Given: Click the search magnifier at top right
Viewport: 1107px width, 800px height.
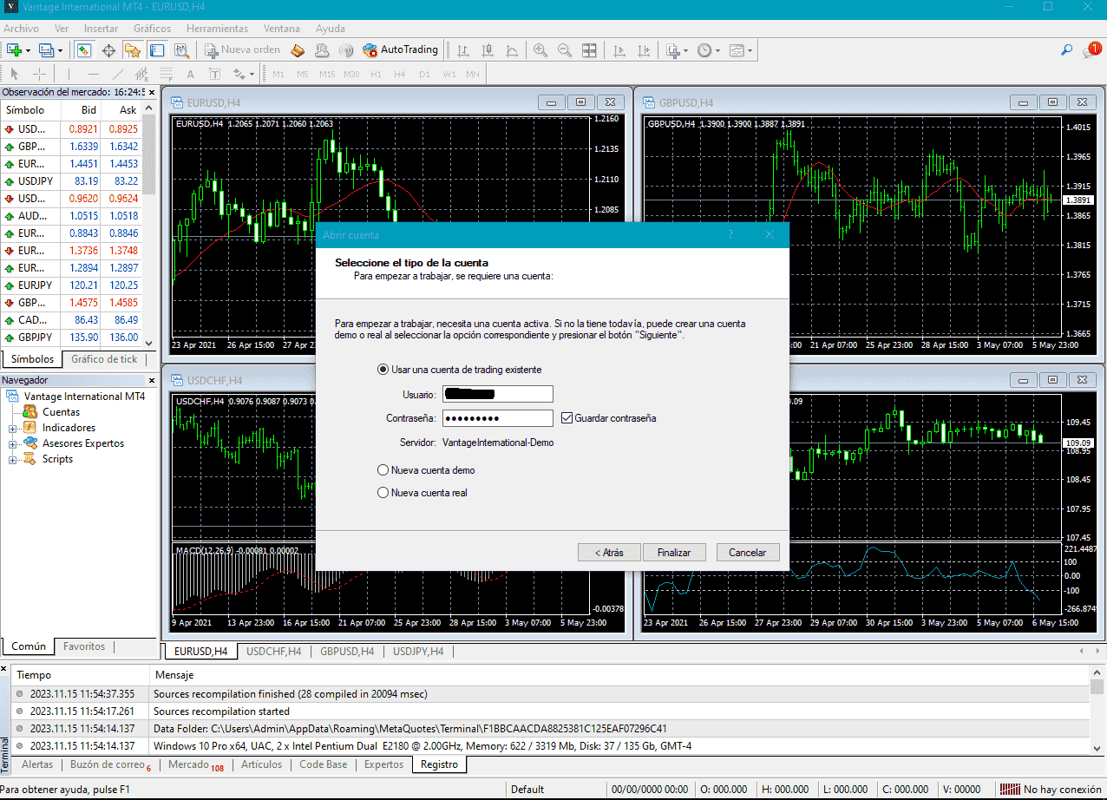Looking at the screenshot, I should pos(1067,50).
